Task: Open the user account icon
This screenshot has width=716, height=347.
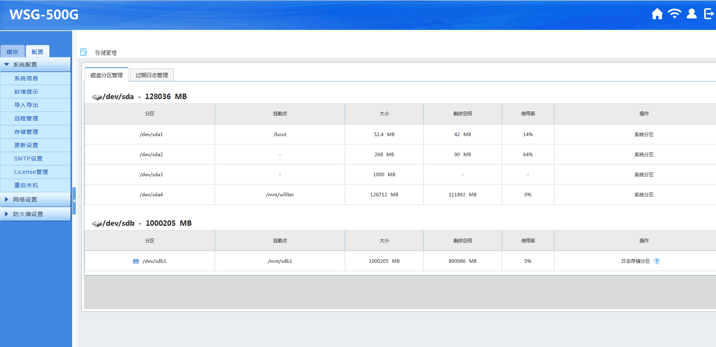Action: (692, 14)
